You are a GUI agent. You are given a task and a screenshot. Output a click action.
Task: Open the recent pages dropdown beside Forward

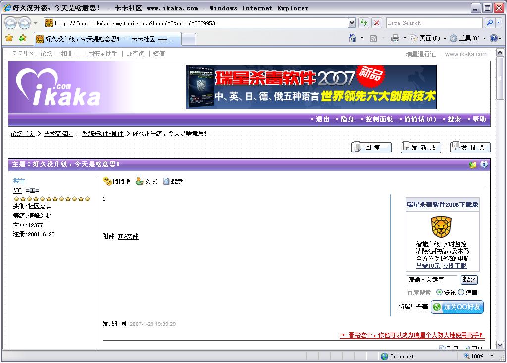pyautogui.click(x=35, y=23)
